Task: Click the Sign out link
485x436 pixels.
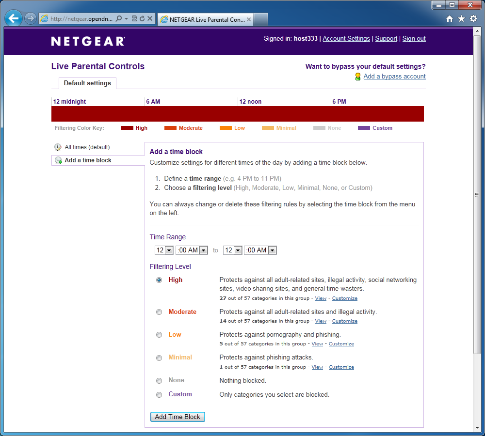Action: pyautogui.click(x=414, y=39)
